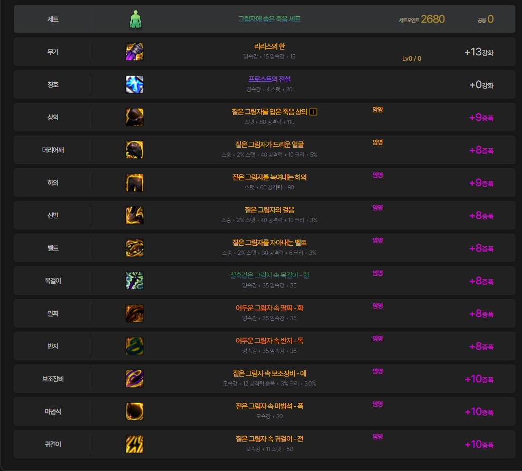This screenshot has height=471, width=522.
Task: Click the 팔찌 bracelet item icon
Action: click(x=134, y=313)
